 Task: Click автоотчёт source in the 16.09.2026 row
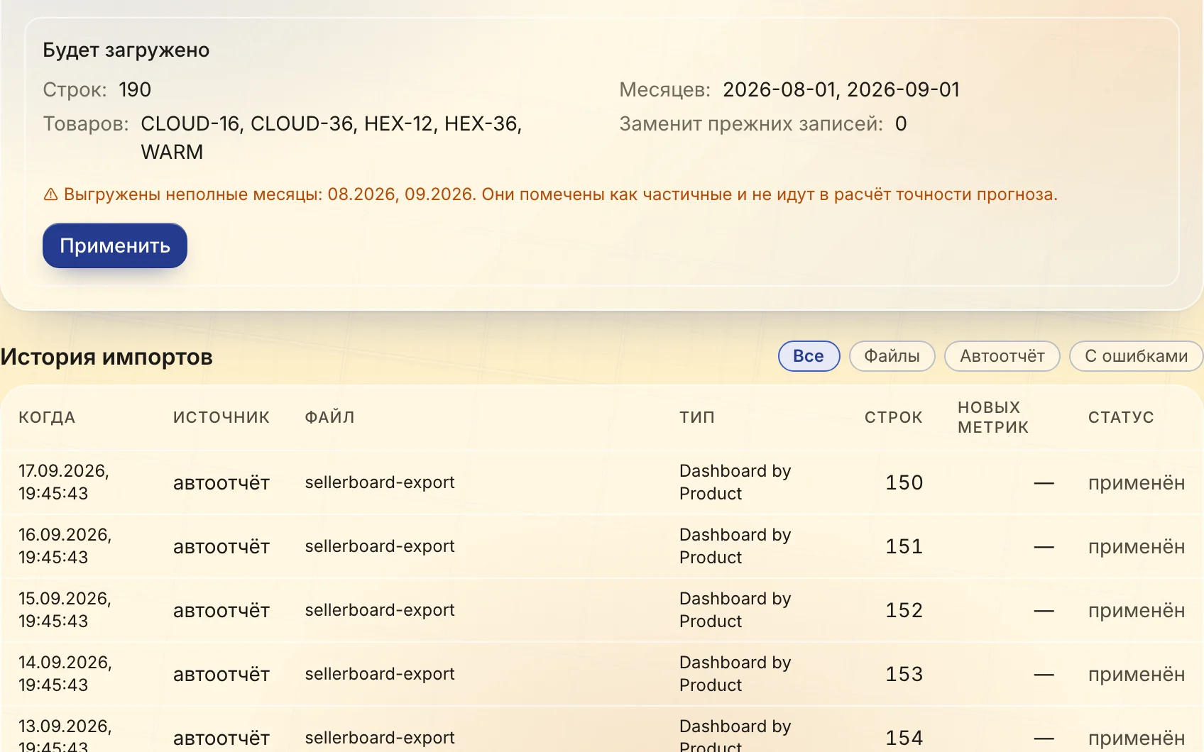click(x=221, y=547)
